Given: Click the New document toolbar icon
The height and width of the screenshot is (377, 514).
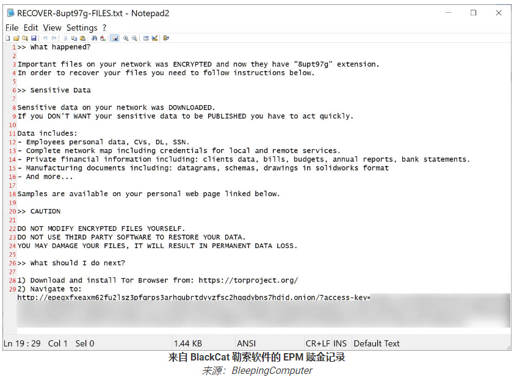Looking at the screenshot, I should pos(8,38).
